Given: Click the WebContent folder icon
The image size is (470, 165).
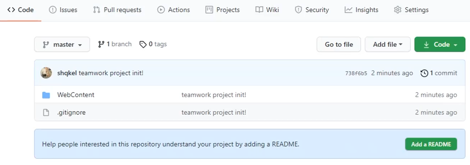Looking at the screenshot, I should click(46, 95).
